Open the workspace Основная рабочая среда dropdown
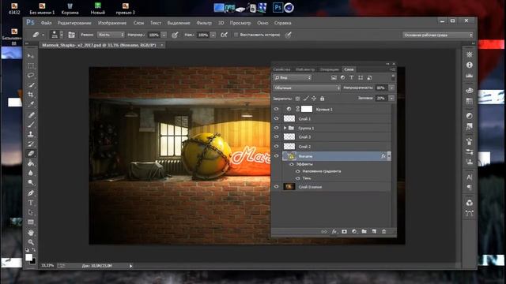The image size is (506, 284). [437, 35]
